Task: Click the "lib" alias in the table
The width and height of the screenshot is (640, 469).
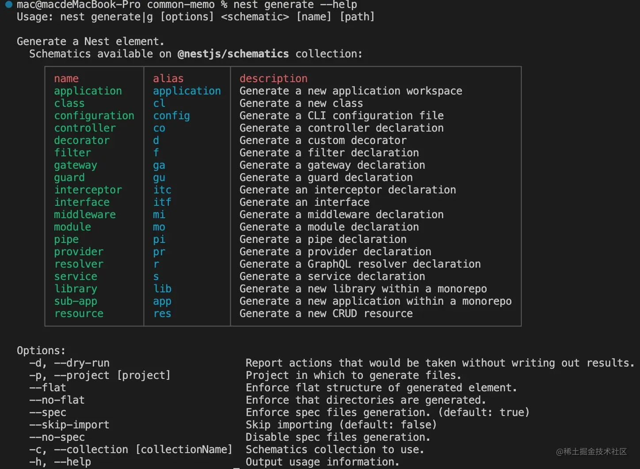Action: (162, 289)
